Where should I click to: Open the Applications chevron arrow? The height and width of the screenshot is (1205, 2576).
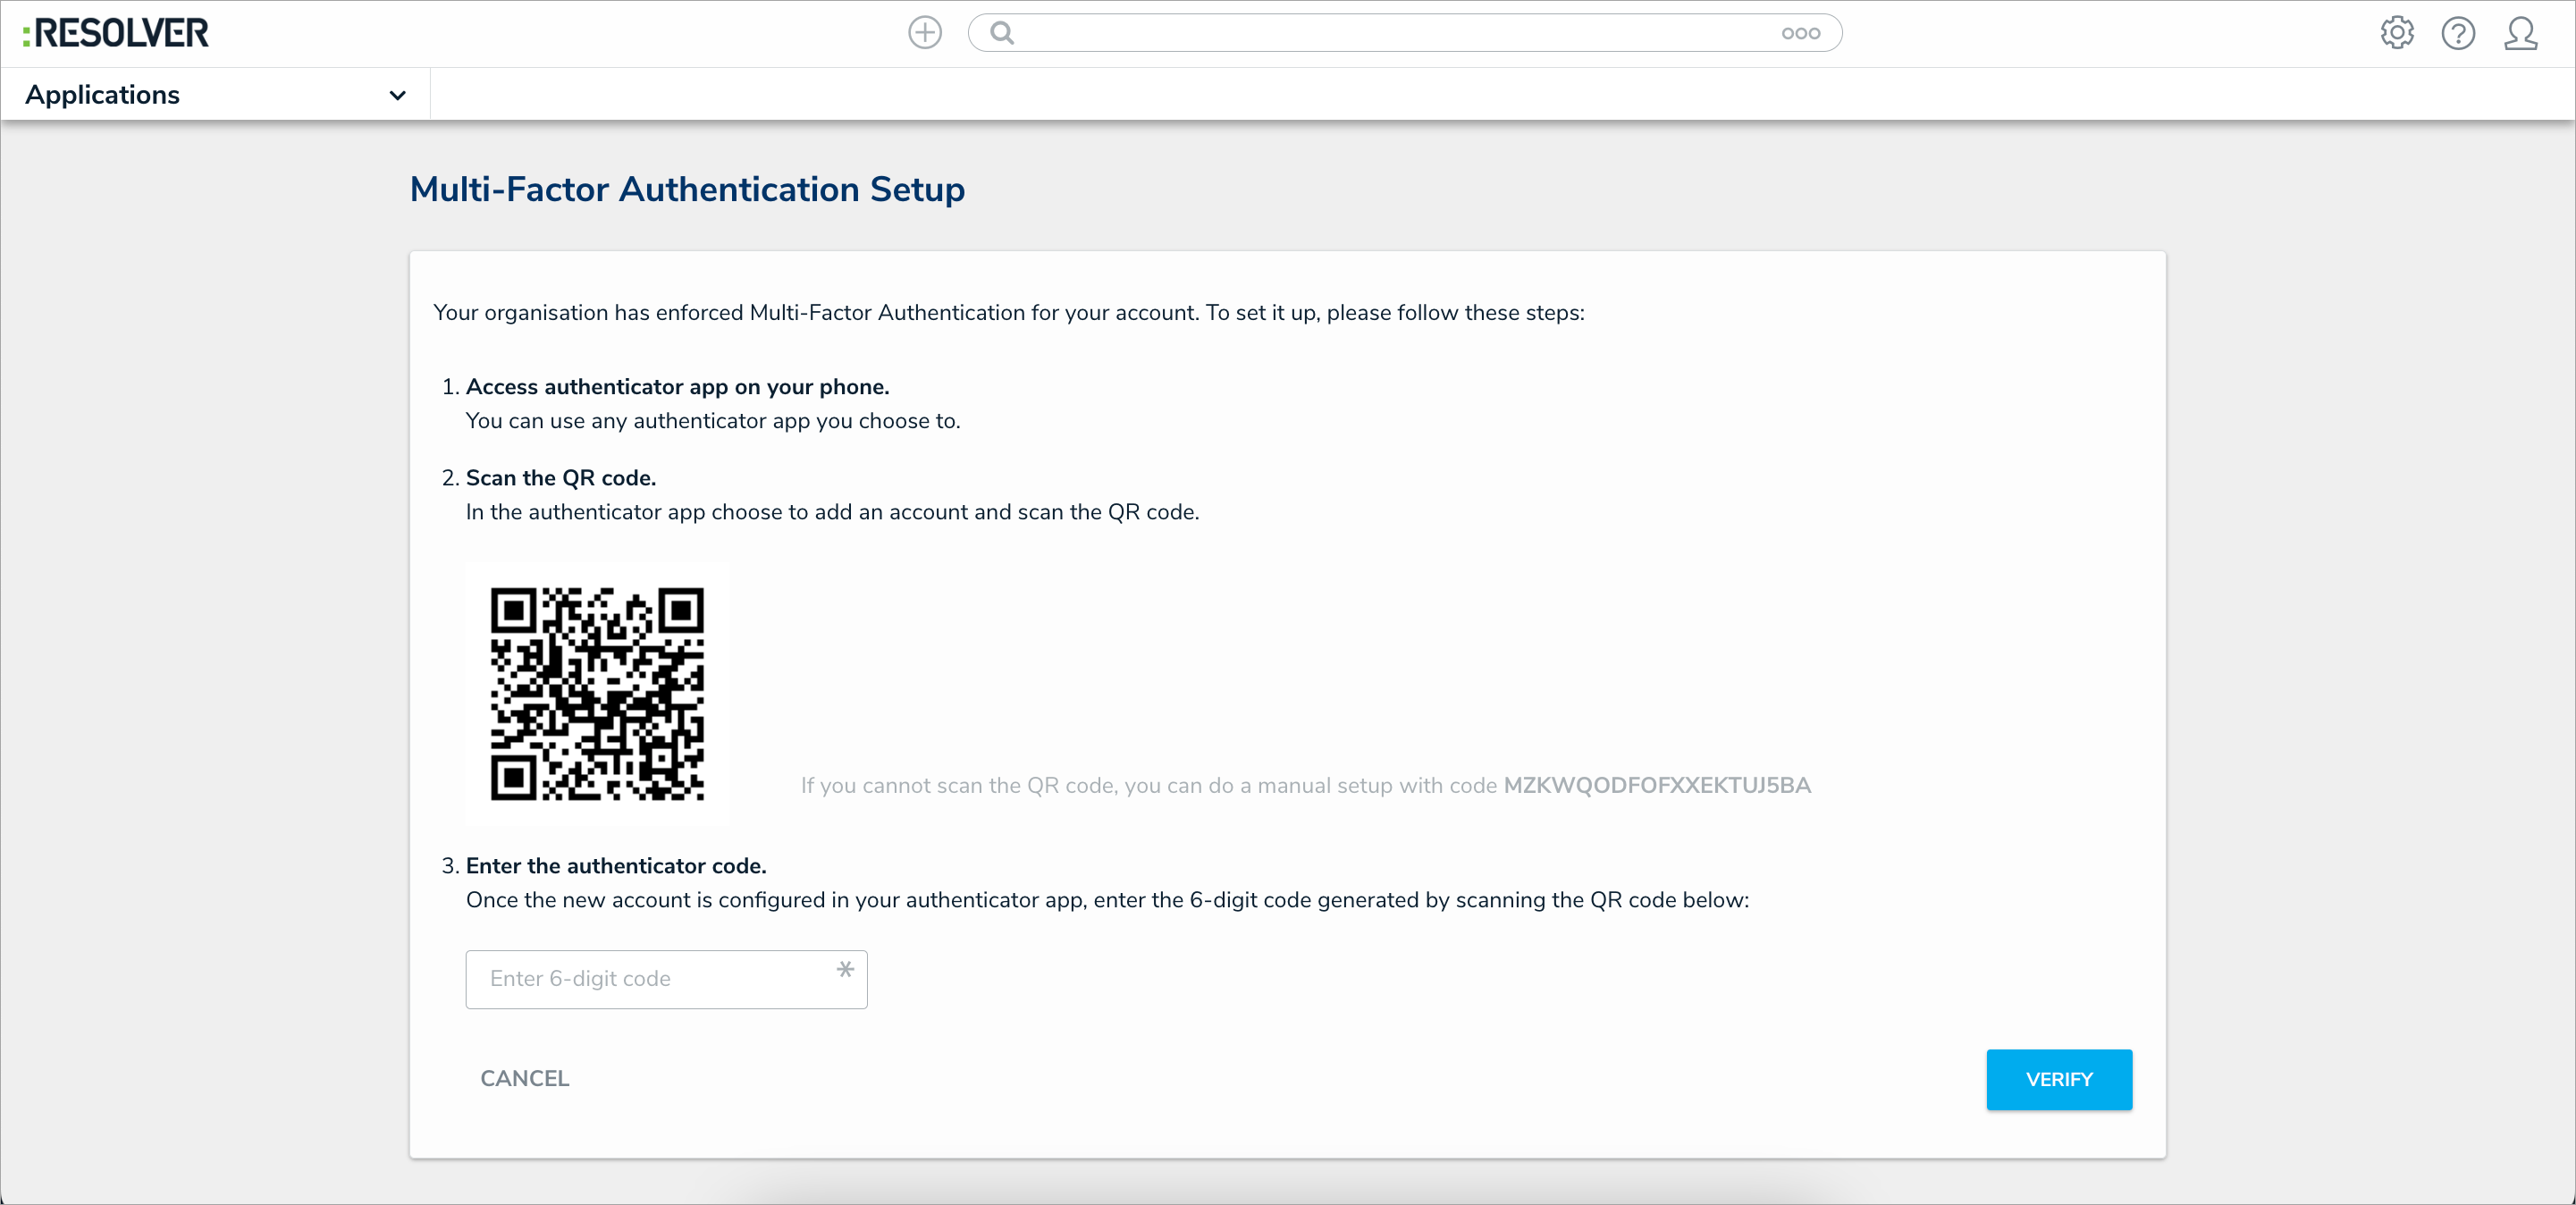[x=397, y=95]
